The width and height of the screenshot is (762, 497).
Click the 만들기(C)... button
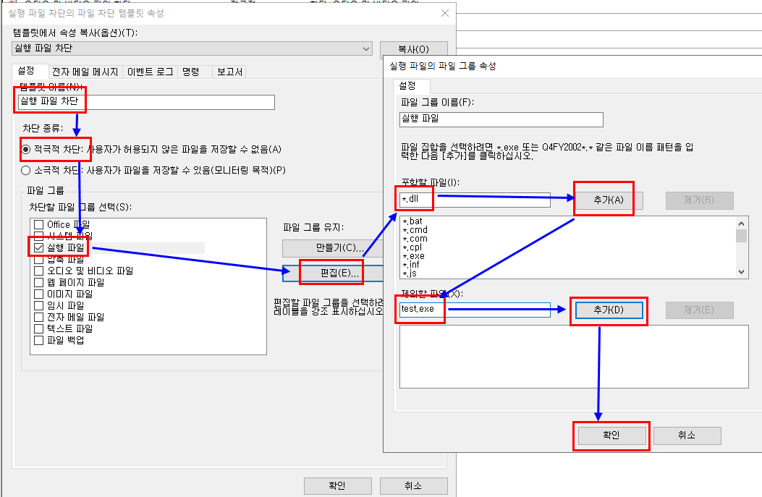333,248
